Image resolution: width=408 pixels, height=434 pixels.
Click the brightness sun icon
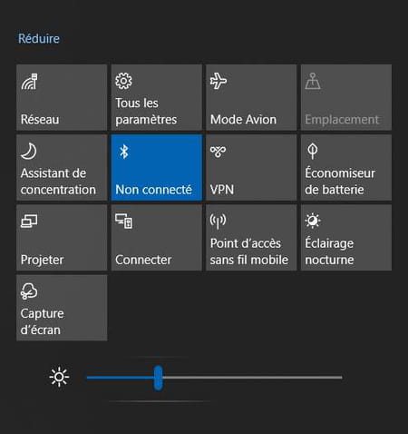pyautogui.click(x=59, y=377)
